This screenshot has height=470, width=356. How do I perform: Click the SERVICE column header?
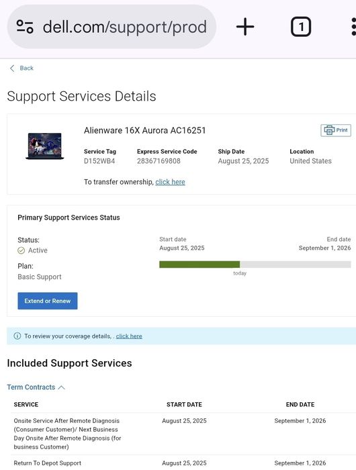[26, 405]
